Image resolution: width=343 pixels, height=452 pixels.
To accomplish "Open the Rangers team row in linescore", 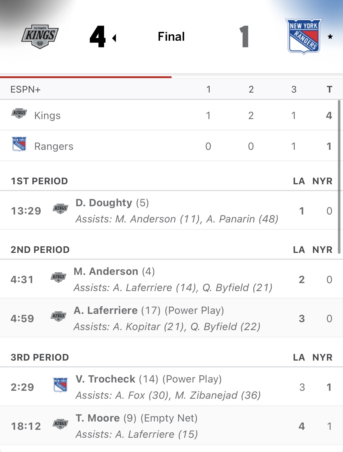I will pos(54,146).
